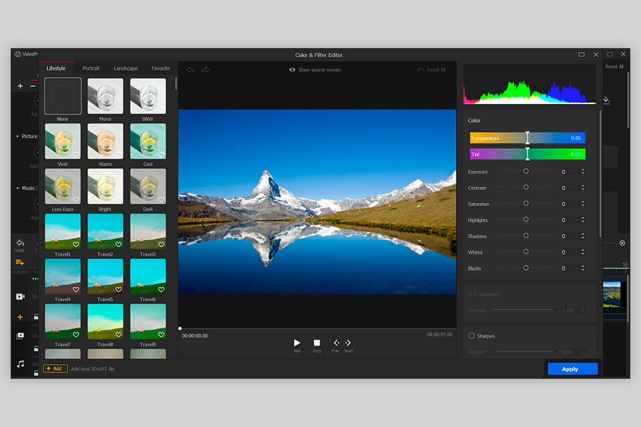Stop the video preview
The height and width of the screenshot is (427, 641).
coord(316,343)
